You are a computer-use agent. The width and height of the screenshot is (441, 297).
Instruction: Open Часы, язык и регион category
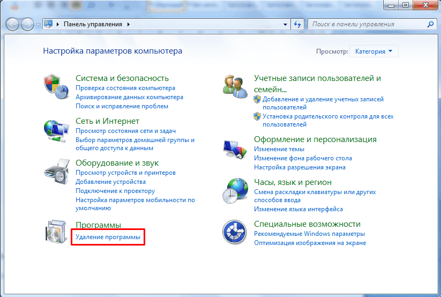(x=293, y=182)
